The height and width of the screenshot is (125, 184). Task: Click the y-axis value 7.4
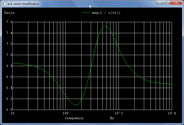tap(9, 33)
